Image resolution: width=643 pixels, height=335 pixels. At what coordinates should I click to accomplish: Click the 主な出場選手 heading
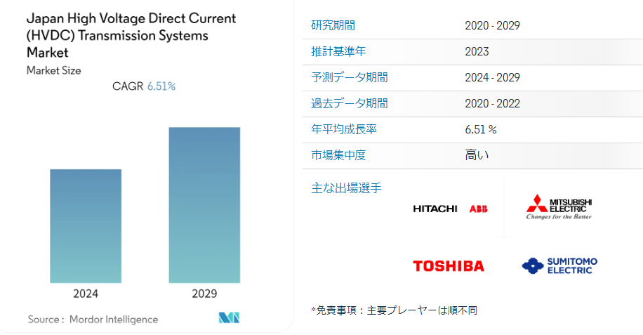tap(347, 188)
